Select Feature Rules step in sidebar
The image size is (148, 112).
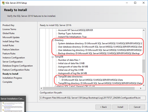(x=9, y=54)
